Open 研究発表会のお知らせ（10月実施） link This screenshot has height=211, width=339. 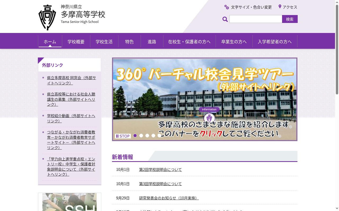(x=169, y=198)
